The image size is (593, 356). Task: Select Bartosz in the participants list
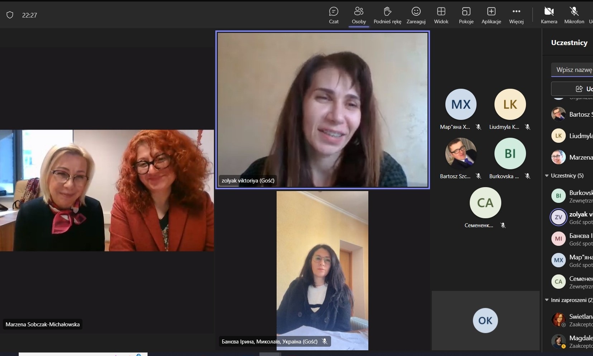pos(573,114)
